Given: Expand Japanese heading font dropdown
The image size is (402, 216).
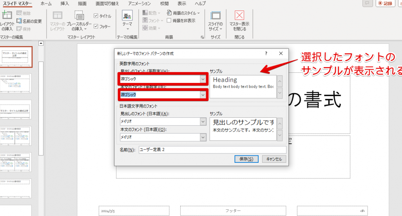Looking at the screenshot, I should (x=203, y=122).
